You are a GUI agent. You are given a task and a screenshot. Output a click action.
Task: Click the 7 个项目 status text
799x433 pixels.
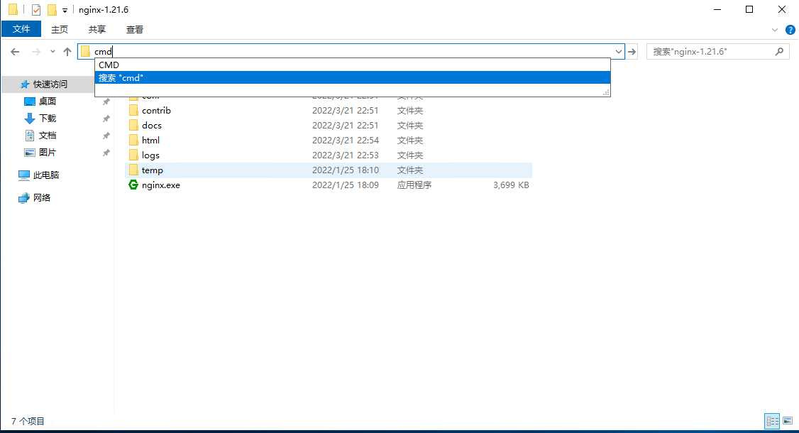[x=28, y=421]
